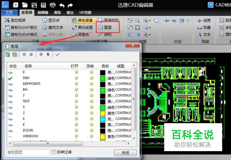Click the undo arrow in title bar
Viewport: 231px width, 160px height.
point(62,5)
